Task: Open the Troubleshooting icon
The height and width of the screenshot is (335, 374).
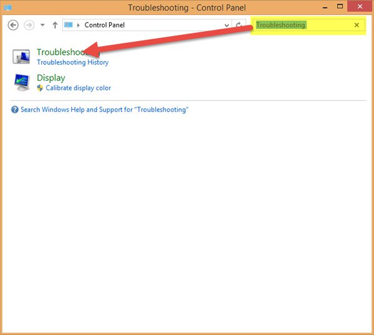Action: [x=21, y=56]
